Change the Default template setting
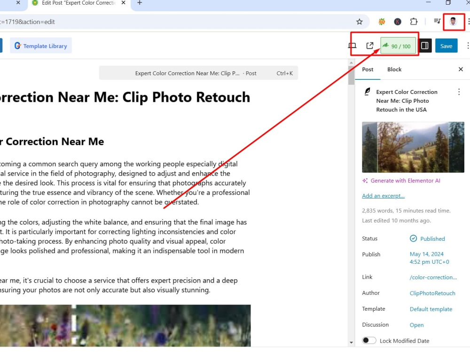Viewport: 470px width, 352px height. pyautogui.click(x=431, y=309)
